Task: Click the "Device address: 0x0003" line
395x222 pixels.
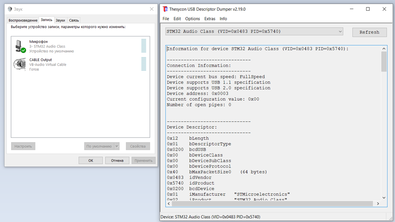Action: pos(197,93)
